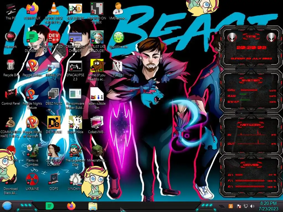Open the orange Java tray icon
This screenshot has width=283, height=212.
(230, 206)
